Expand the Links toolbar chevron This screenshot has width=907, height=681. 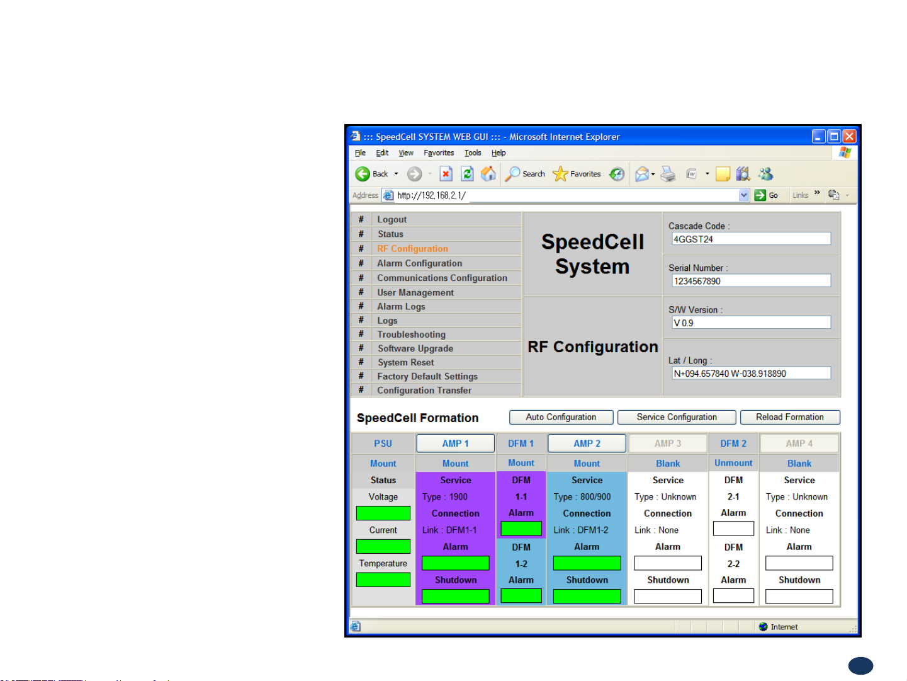click(x=817, y=193)
